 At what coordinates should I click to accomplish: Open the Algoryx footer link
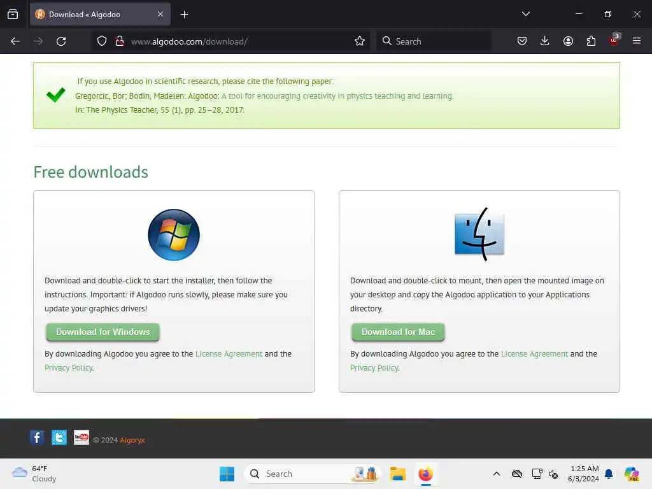[x=132, y=440]
